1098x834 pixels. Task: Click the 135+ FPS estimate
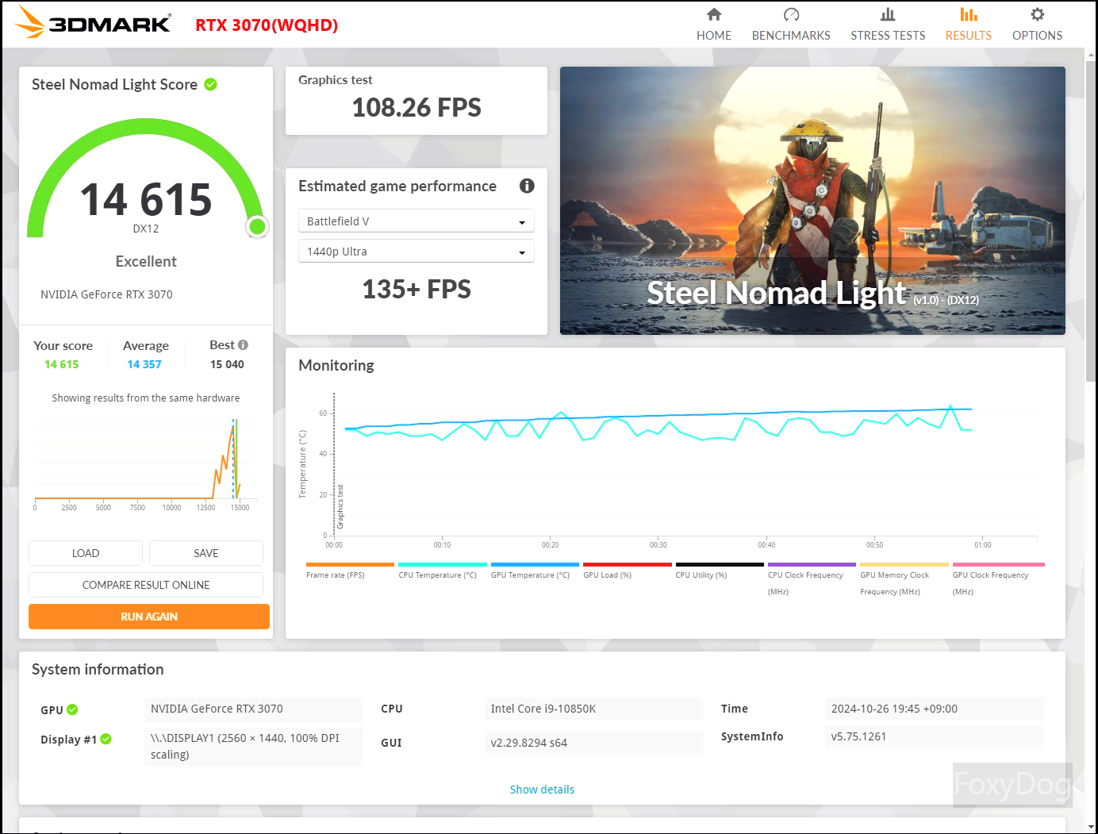point(417,289)
